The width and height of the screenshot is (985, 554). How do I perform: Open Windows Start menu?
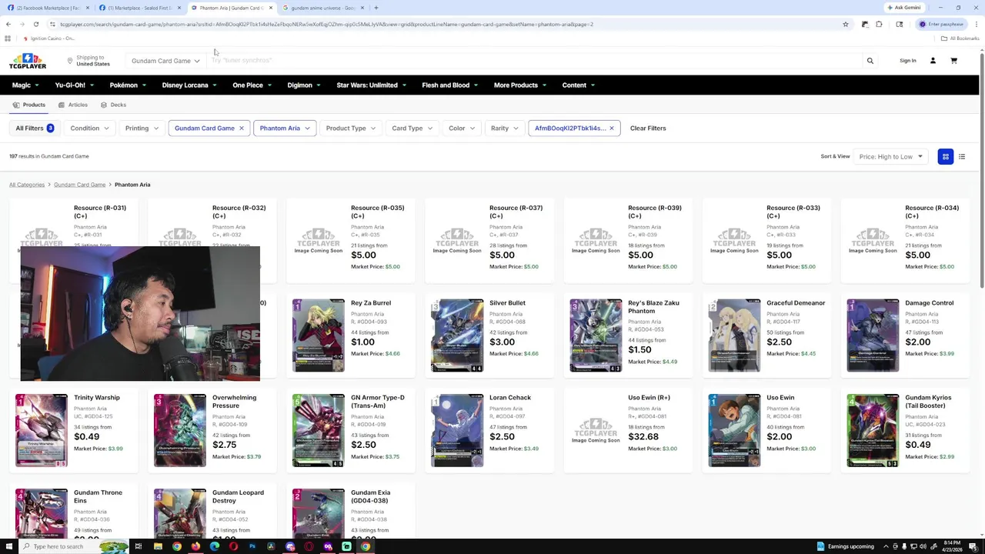(x=8, y=546)
